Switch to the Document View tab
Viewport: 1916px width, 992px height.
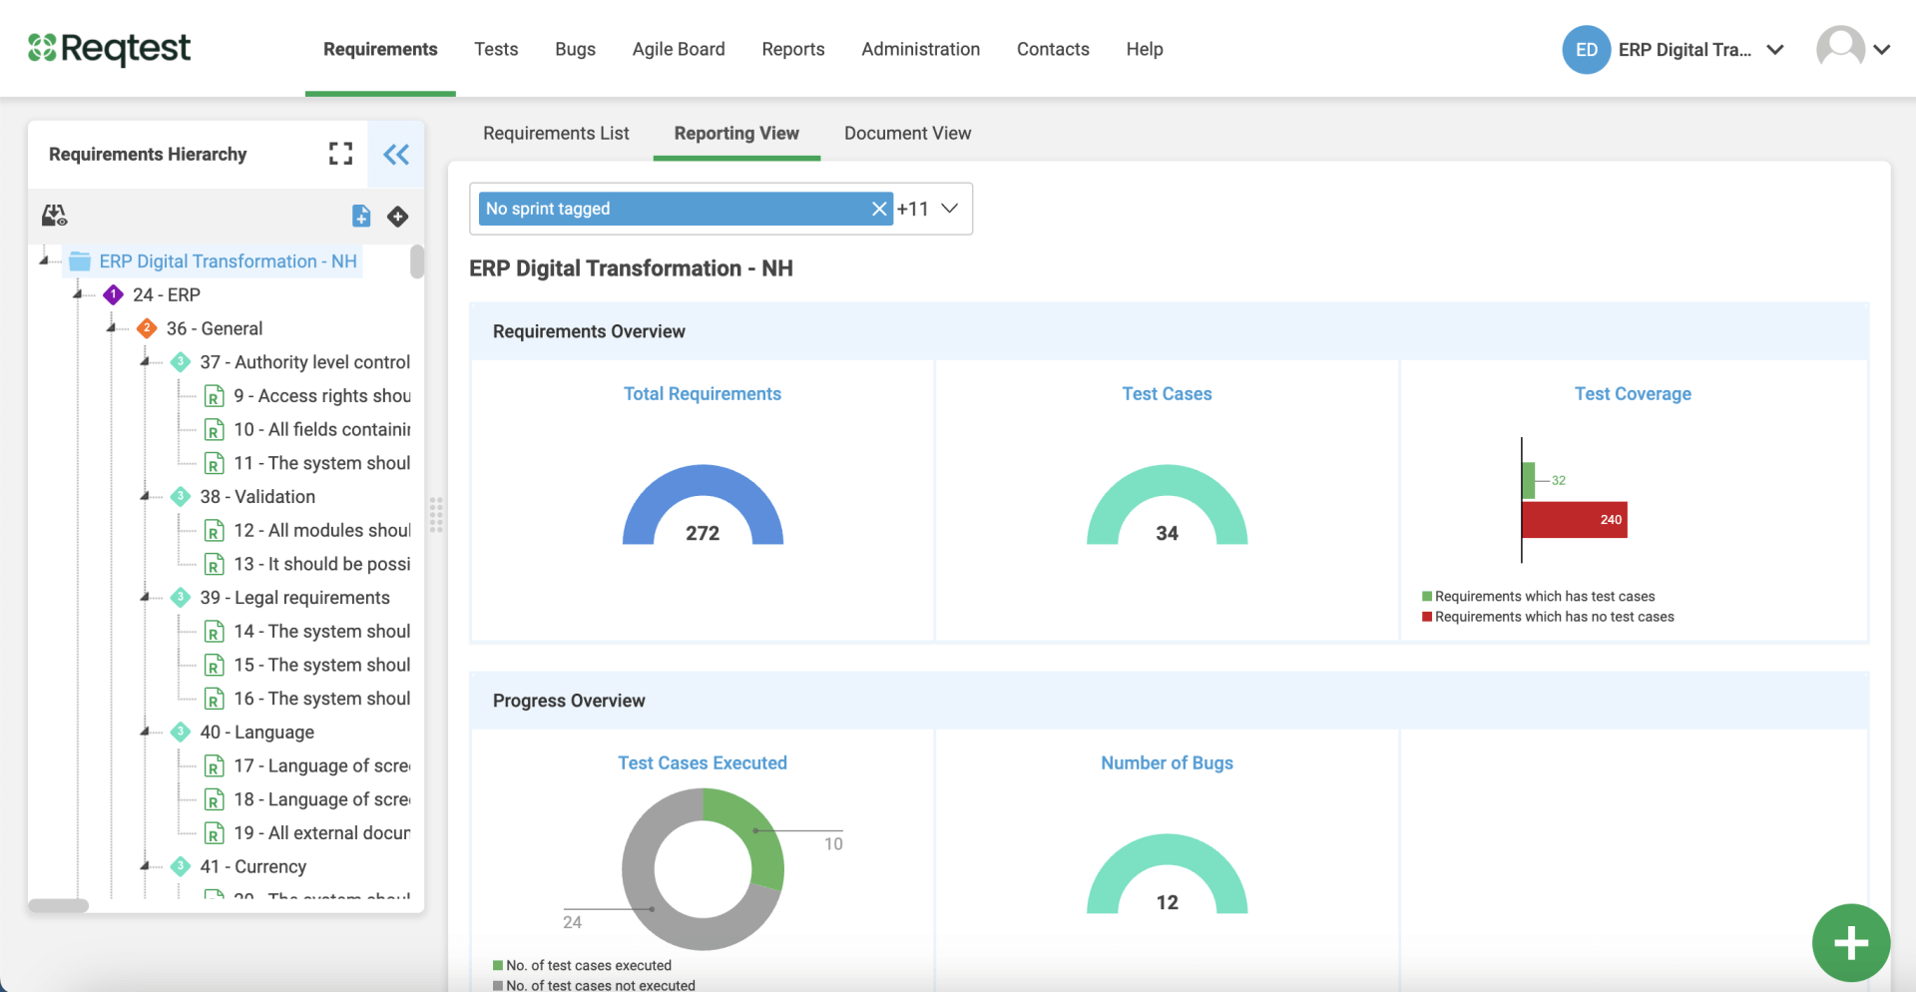[x=907, y=133]
